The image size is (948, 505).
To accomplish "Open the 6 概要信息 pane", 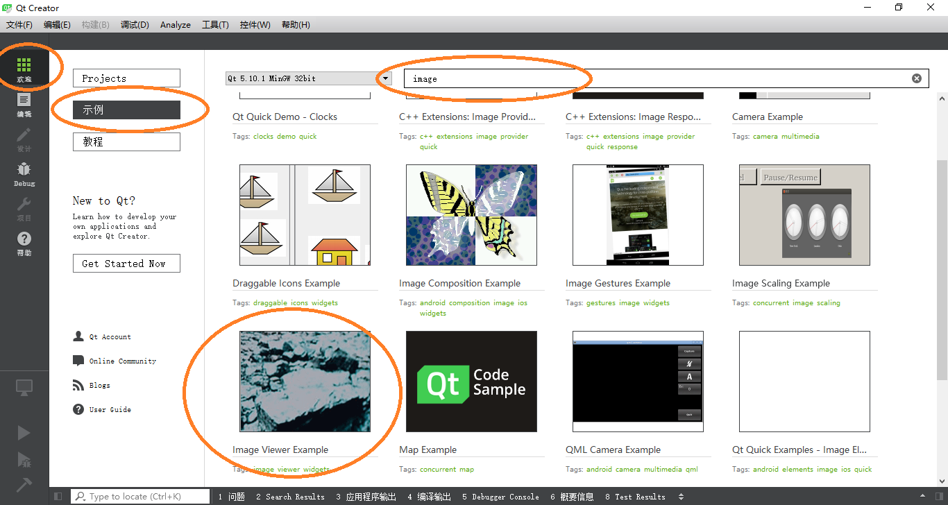I will 572,497.
